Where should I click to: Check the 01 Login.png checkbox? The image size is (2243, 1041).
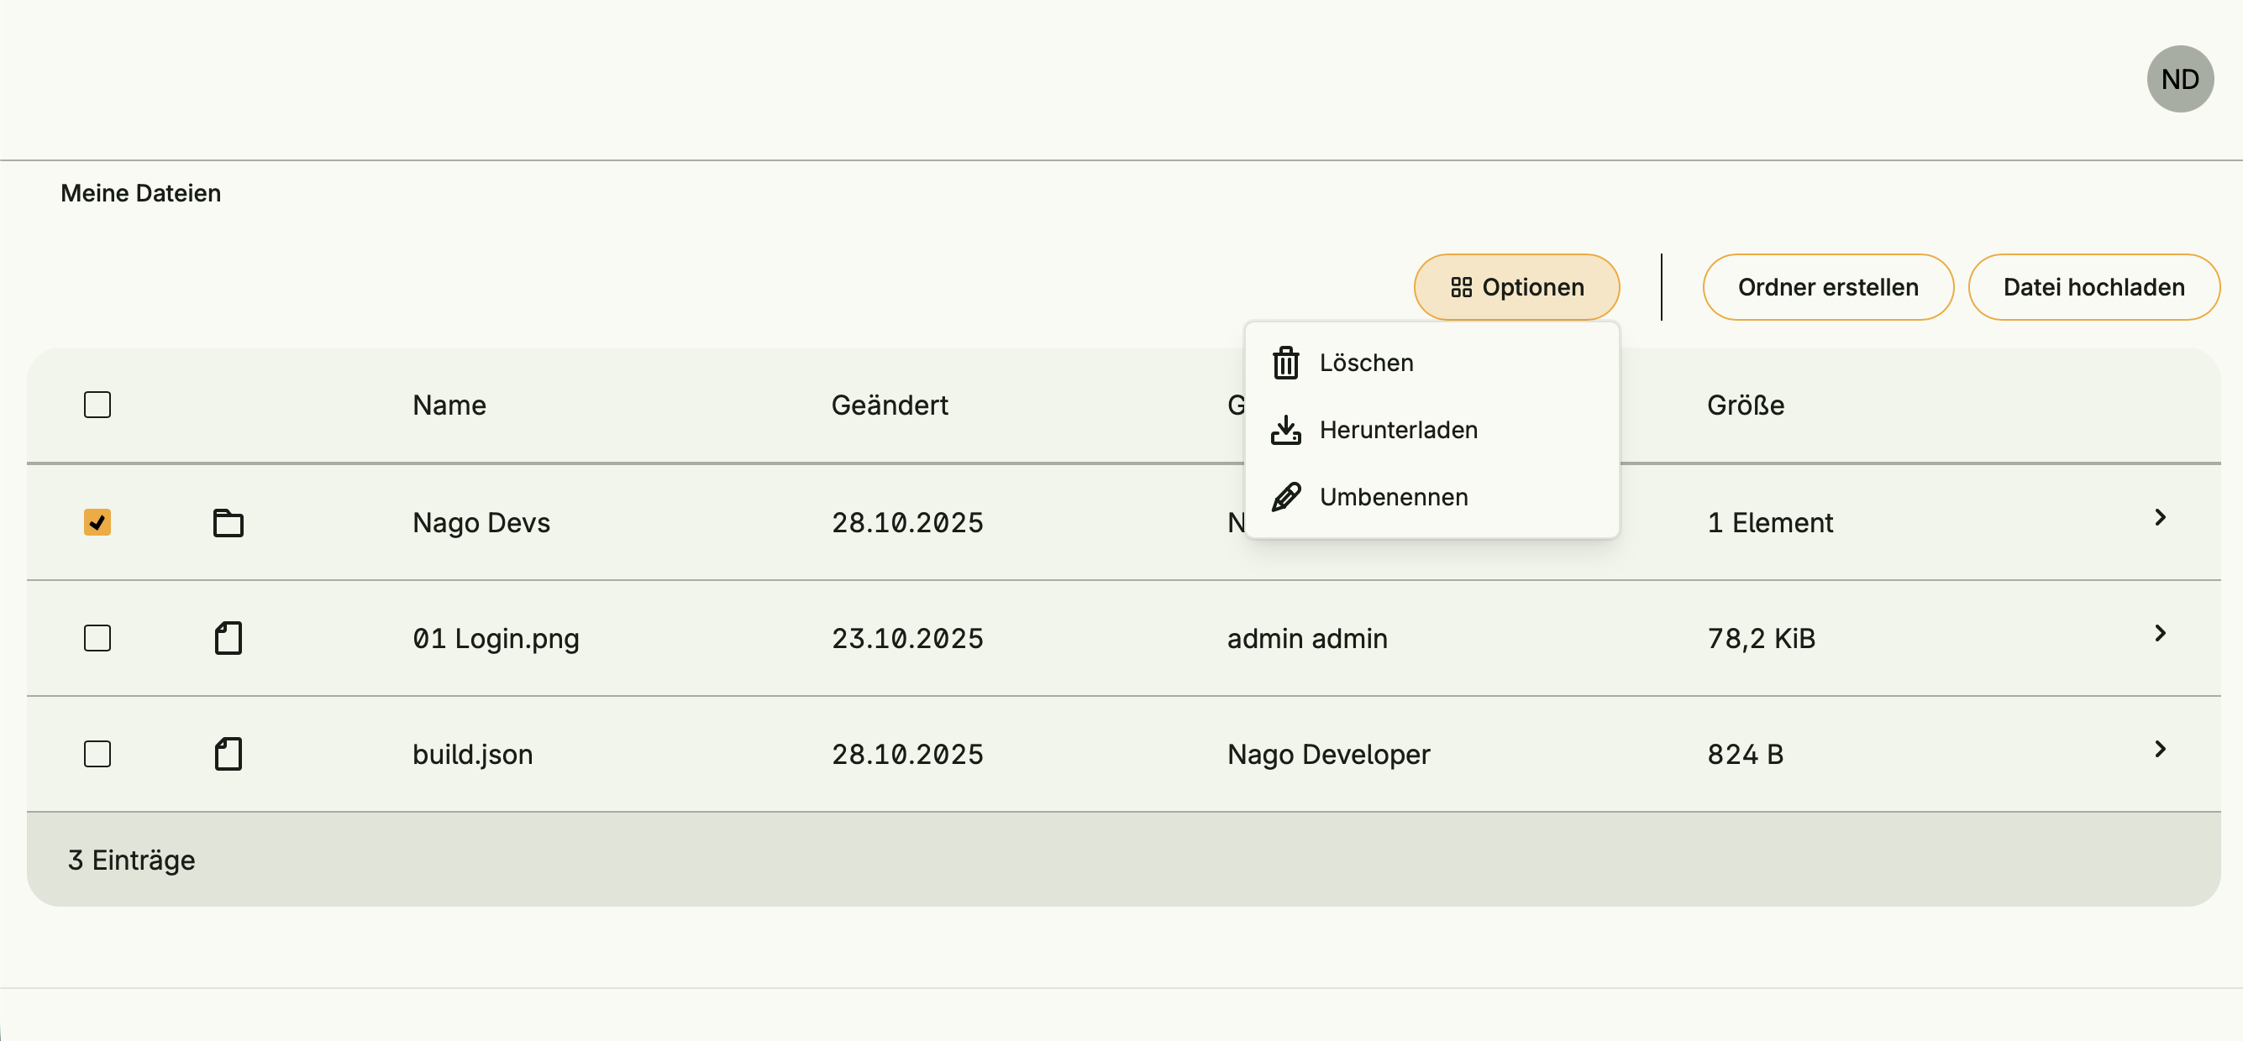[x=97, y=638]
